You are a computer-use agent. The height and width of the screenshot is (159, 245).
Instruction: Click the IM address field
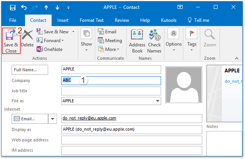(x=132, y=150)
